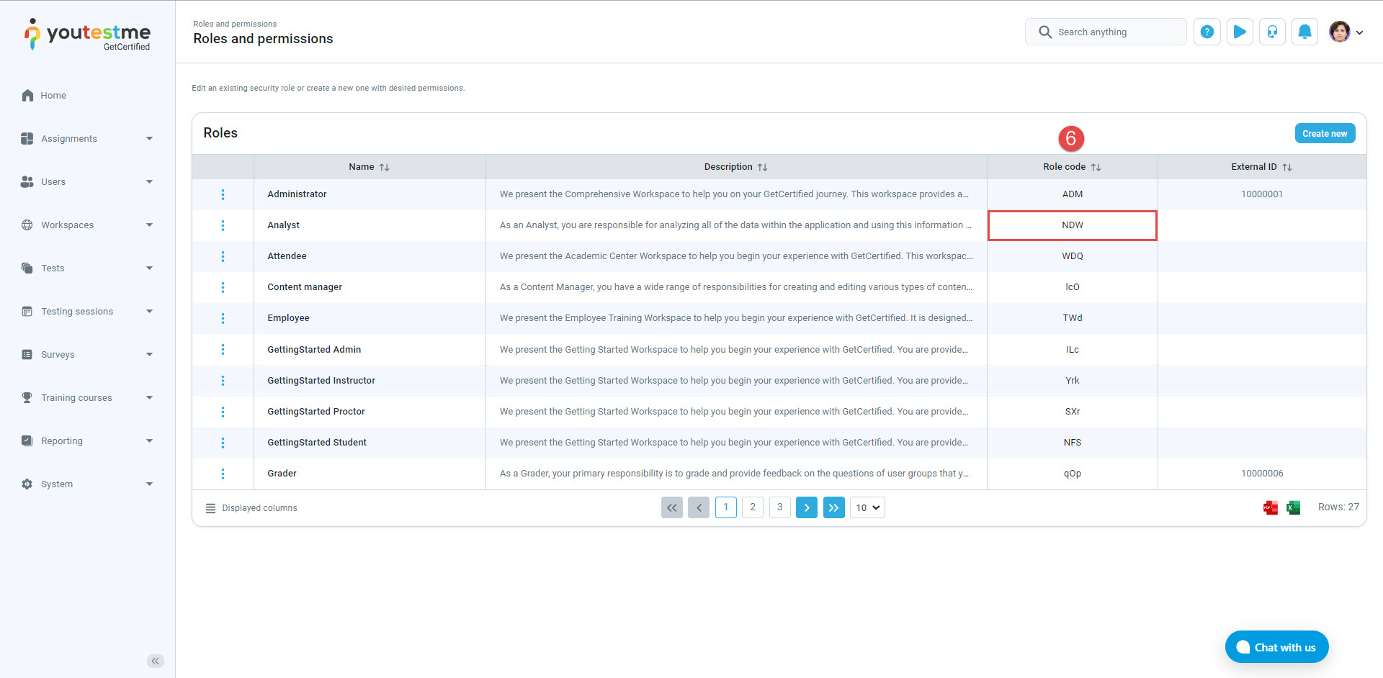Click the help question mark icon
This screenshot has height=678, width=1383.
(x=1207, y=32)
